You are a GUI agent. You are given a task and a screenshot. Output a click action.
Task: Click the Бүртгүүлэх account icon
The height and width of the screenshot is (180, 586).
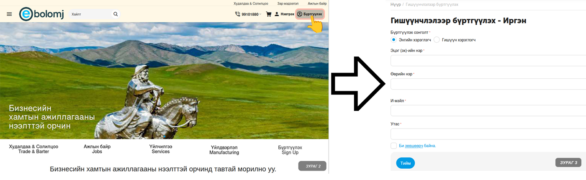point(300,14)
